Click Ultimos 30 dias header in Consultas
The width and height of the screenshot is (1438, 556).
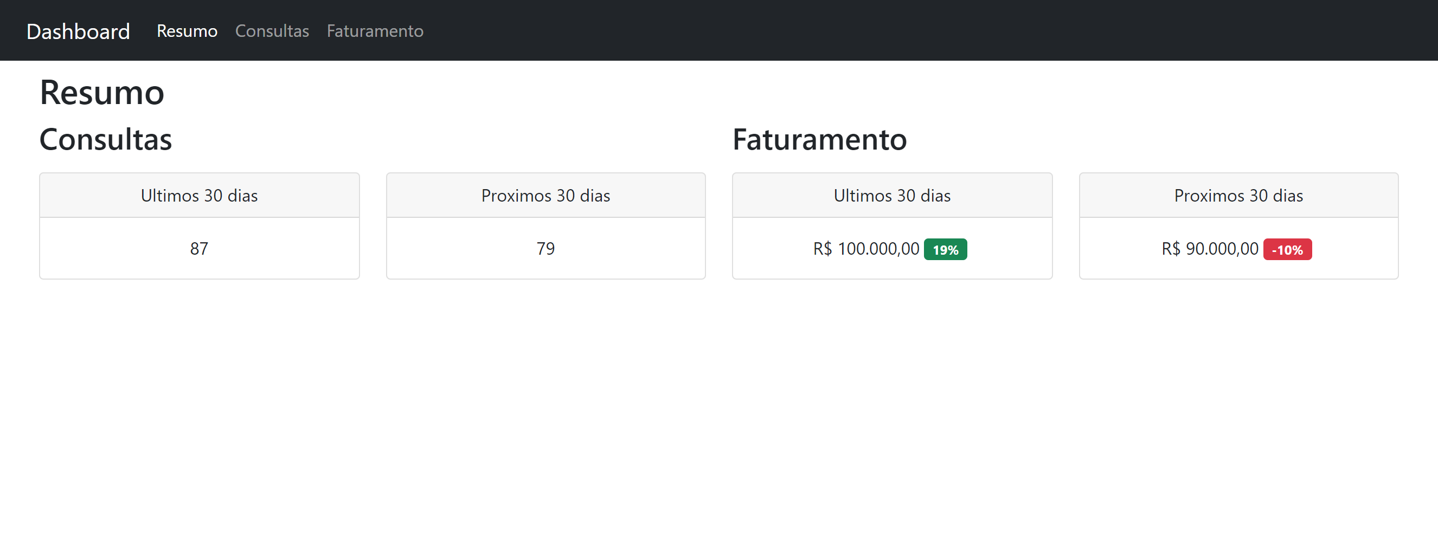(x=200, y=195)
